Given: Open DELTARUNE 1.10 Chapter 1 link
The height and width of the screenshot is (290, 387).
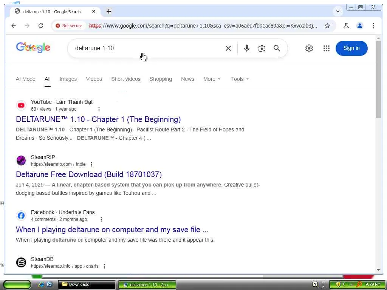Looking at the screenshot, I should 98,119.
